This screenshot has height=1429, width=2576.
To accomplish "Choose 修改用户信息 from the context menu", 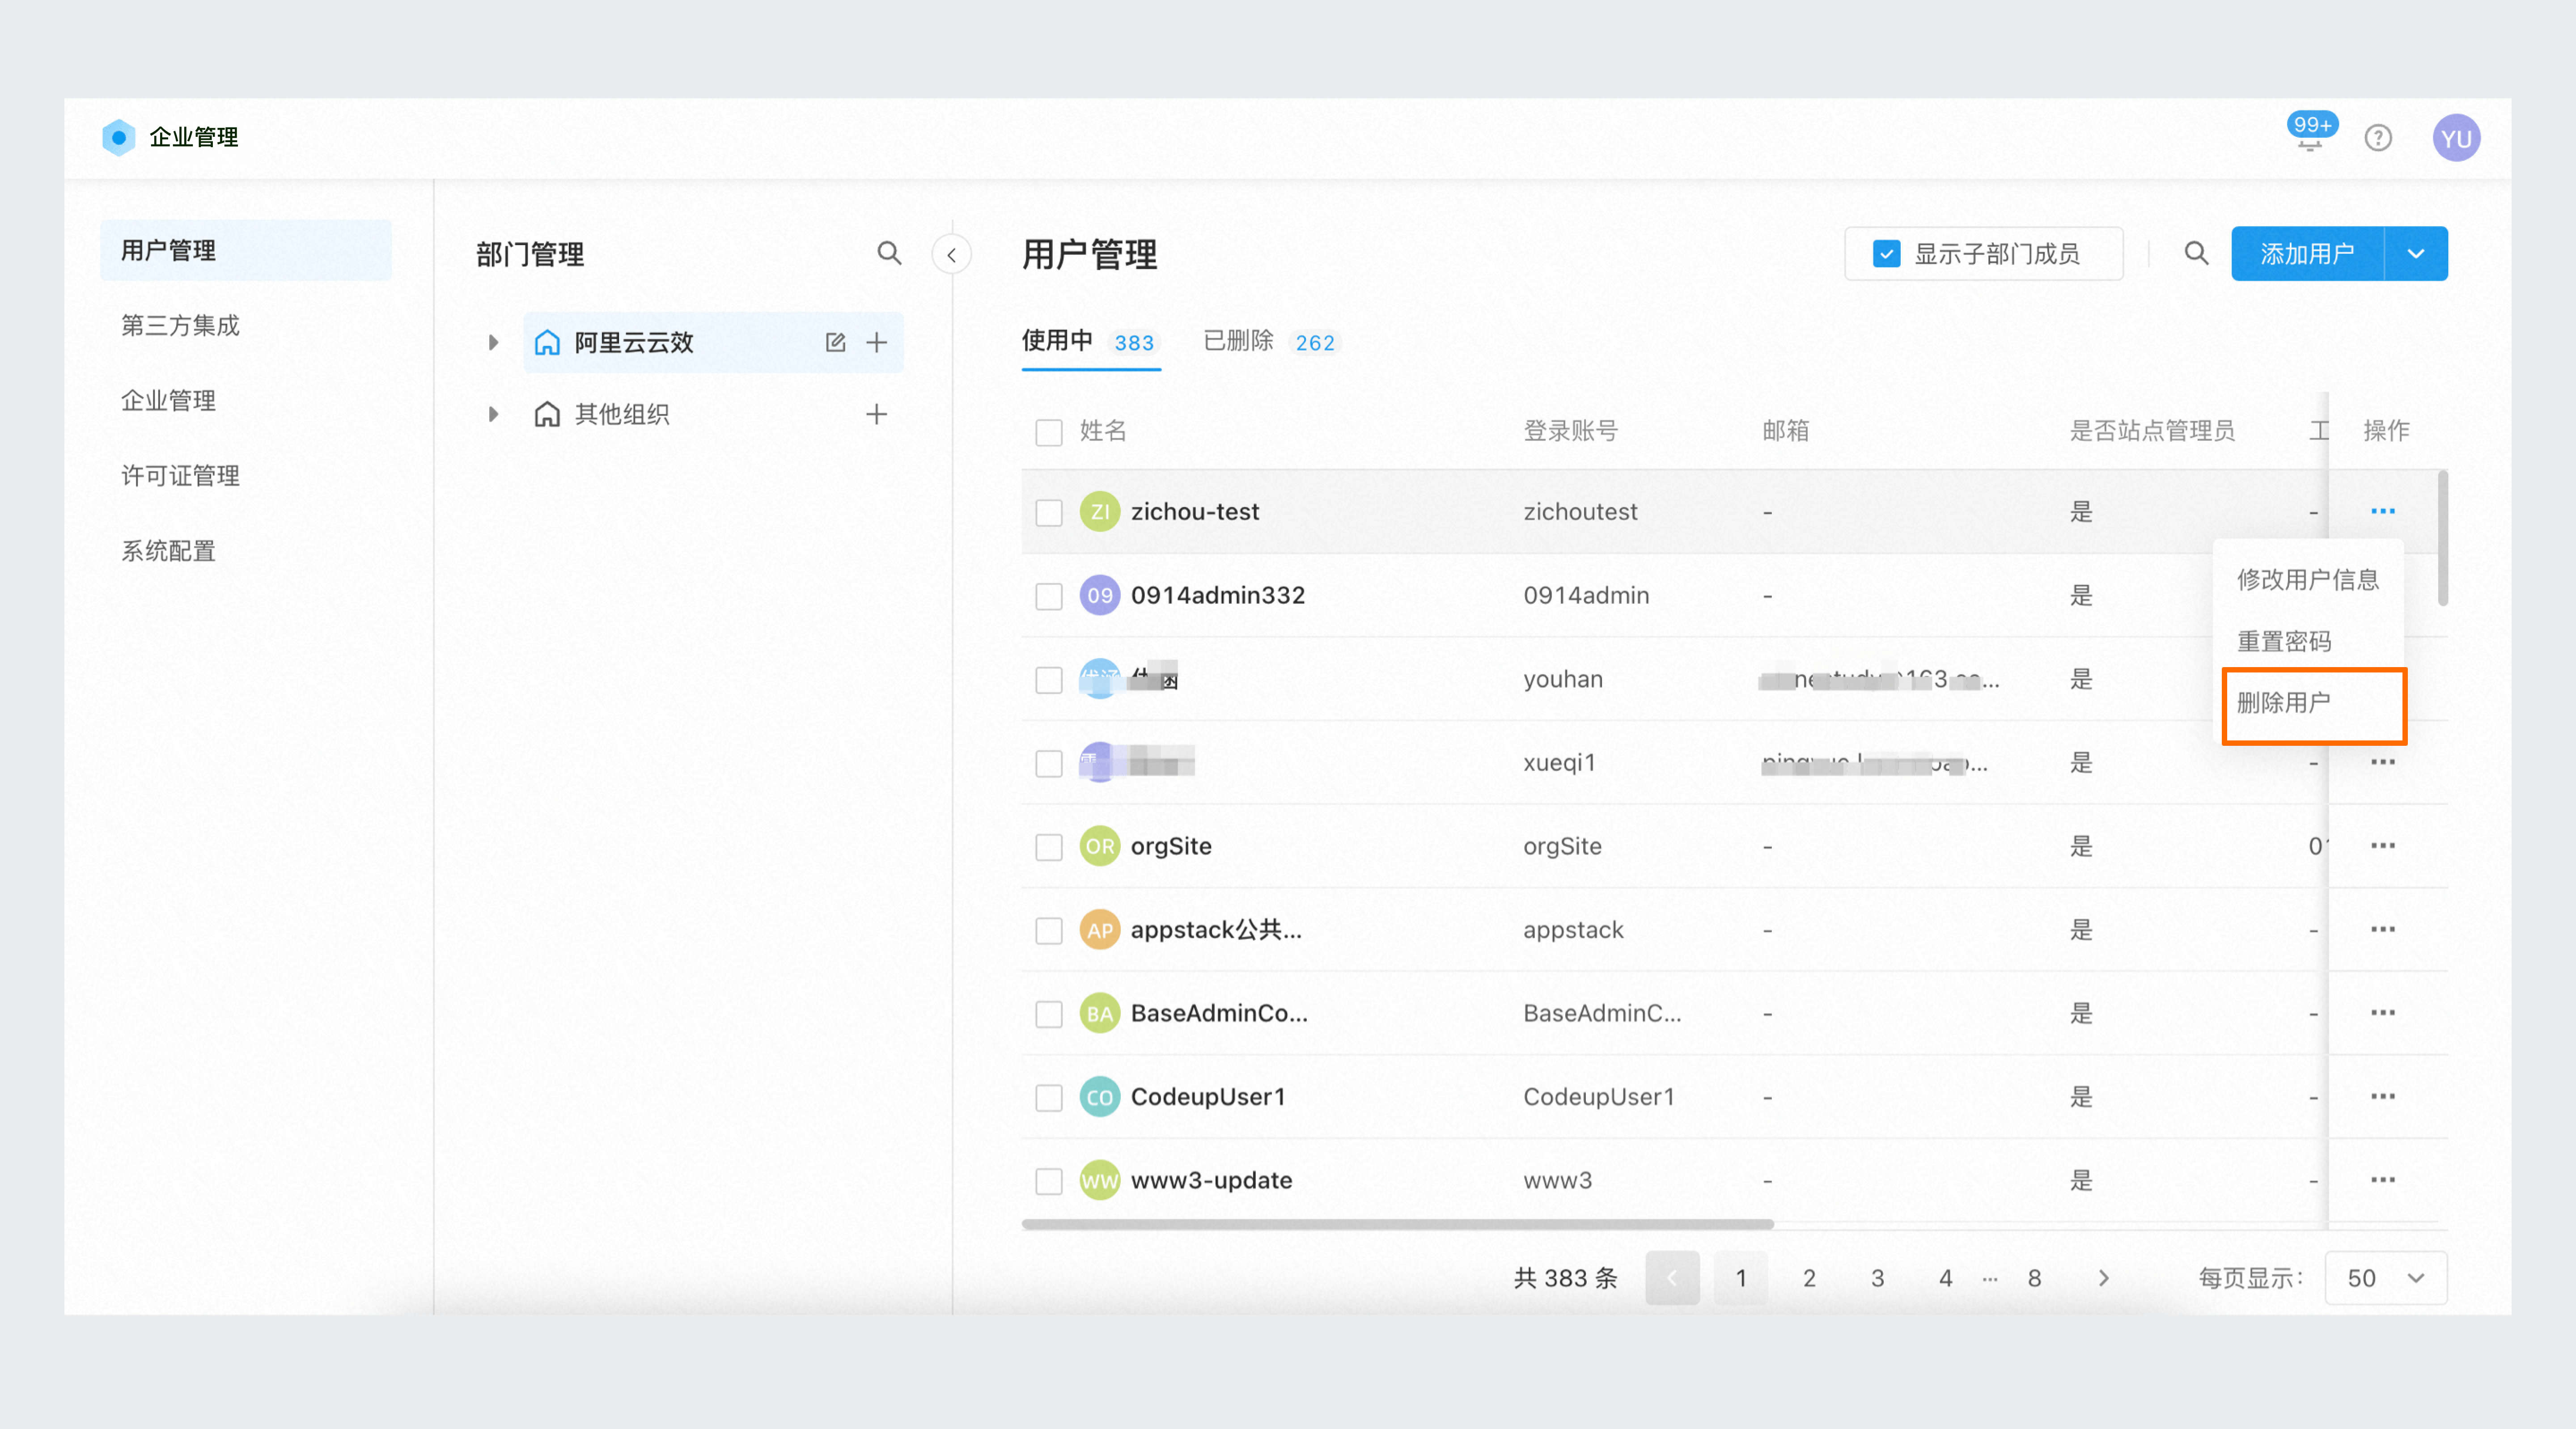I will point(2307,580).
